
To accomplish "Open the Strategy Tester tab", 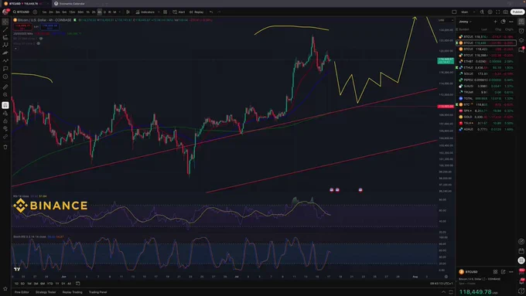I will click(x=46, y=292).
